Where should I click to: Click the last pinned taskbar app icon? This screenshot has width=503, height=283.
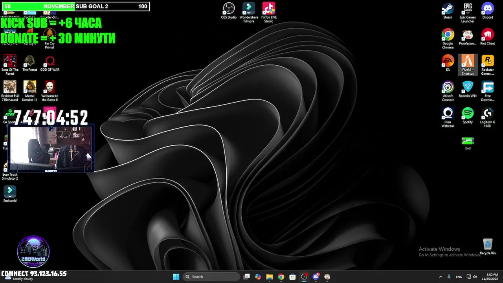click(x=327, y=277)
